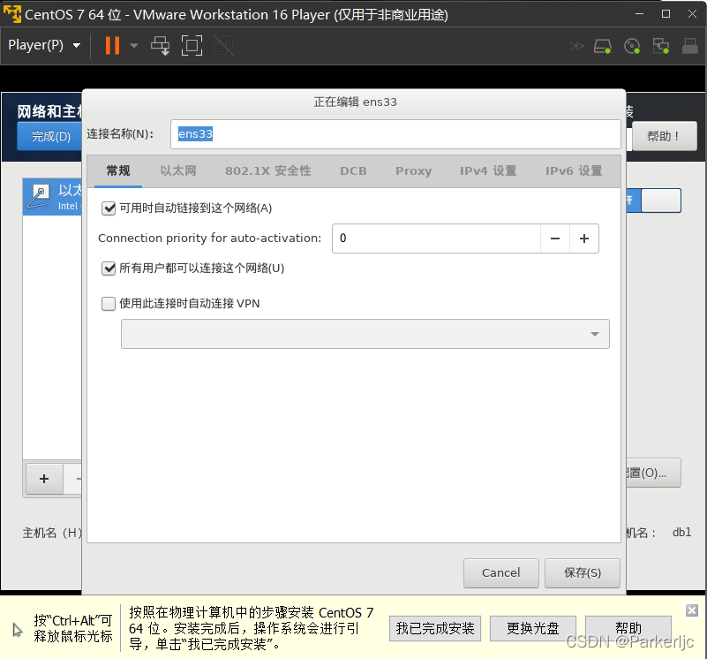Click the VMware Player title bar logo
Image resolution: width=707 pixels, height=659 pixels.
pyautogui.click(x=12, y=14)
